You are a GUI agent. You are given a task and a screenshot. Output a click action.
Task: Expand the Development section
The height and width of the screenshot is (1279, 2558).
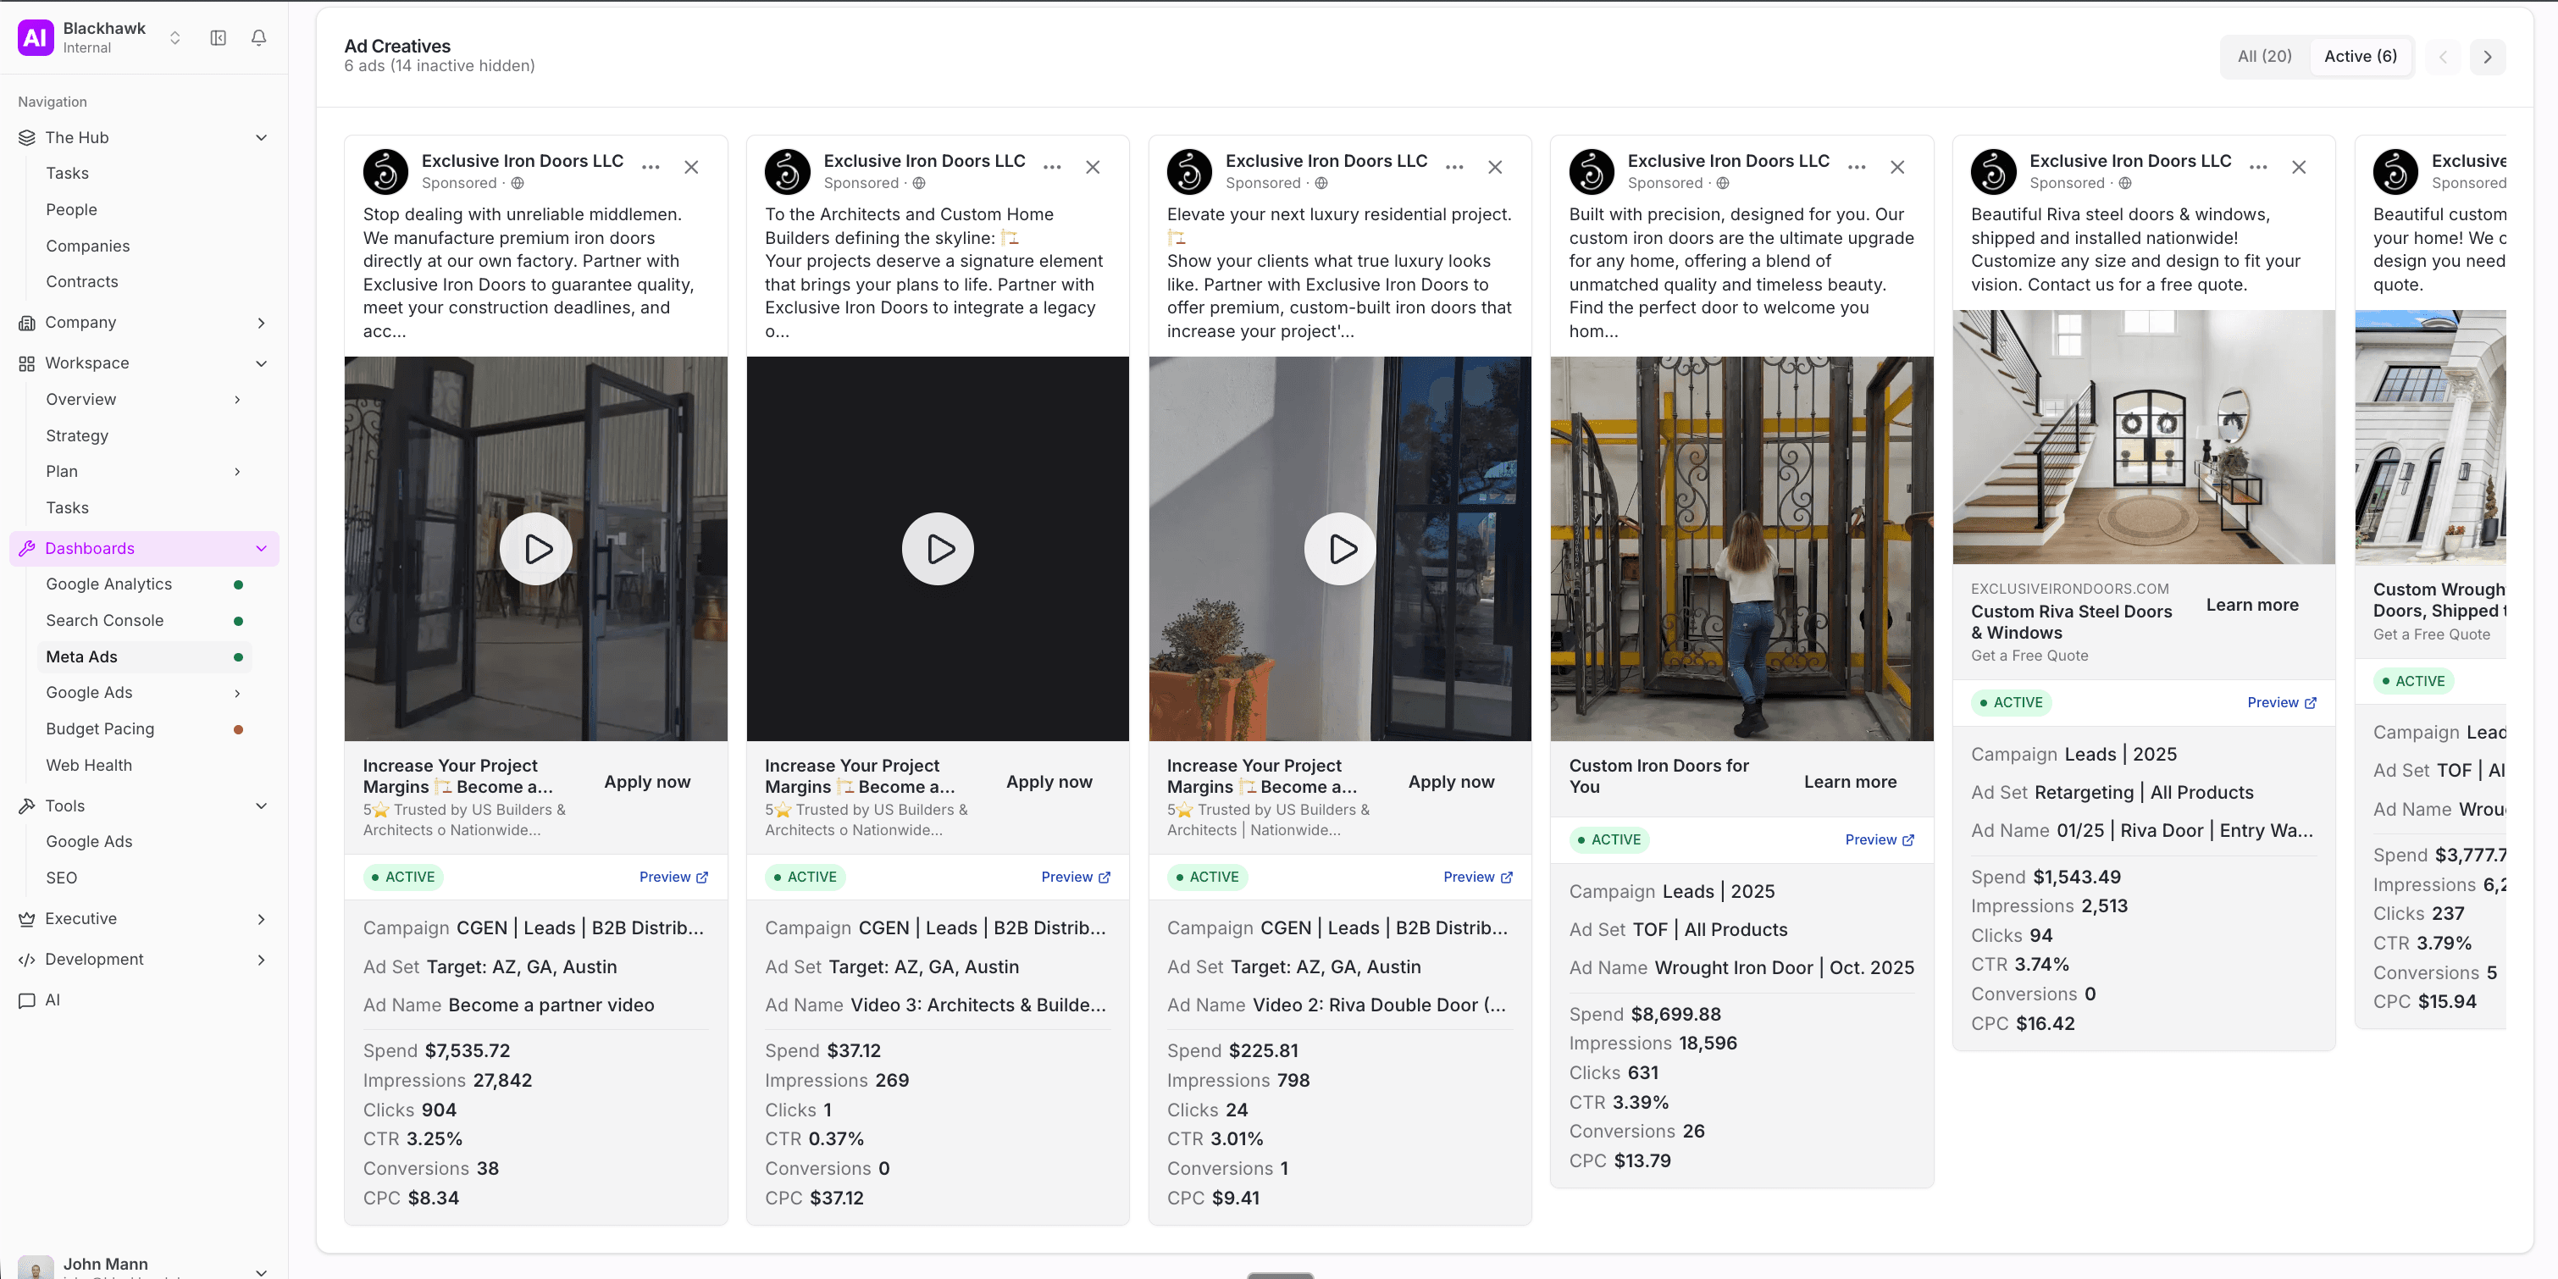coord(261,961)
